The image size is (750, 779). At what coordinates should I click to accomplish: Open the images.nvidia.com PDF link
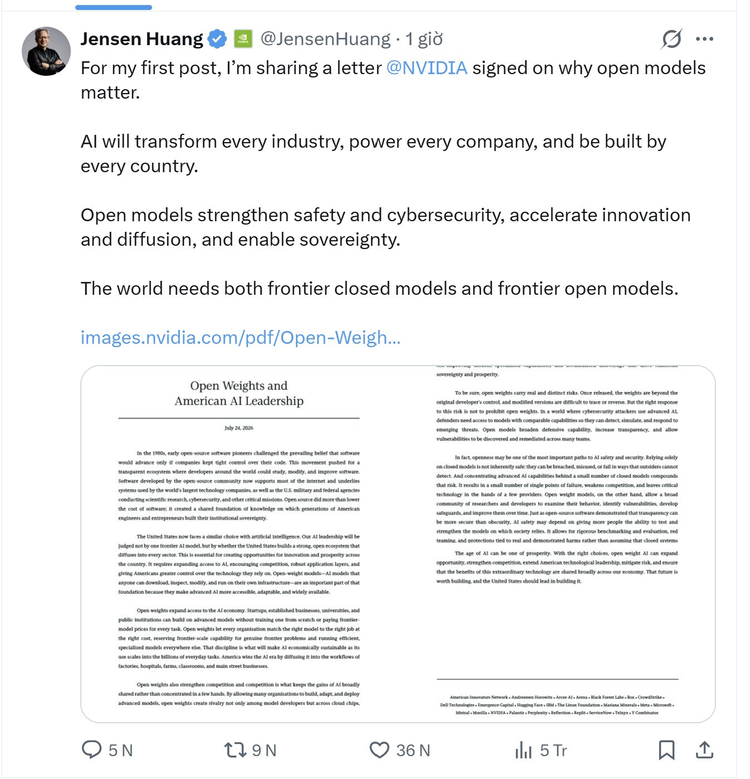coord(241,338)
